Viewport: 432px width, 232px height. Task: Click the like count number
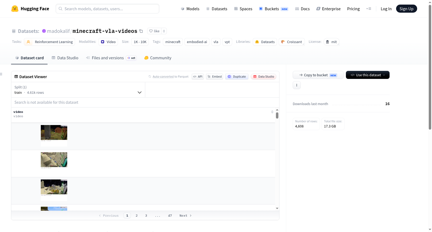click(164, 31)
